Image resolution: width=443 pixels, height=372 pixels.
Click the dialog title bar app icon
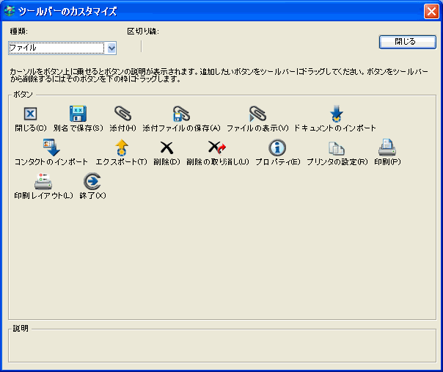[x=9, y=11]
